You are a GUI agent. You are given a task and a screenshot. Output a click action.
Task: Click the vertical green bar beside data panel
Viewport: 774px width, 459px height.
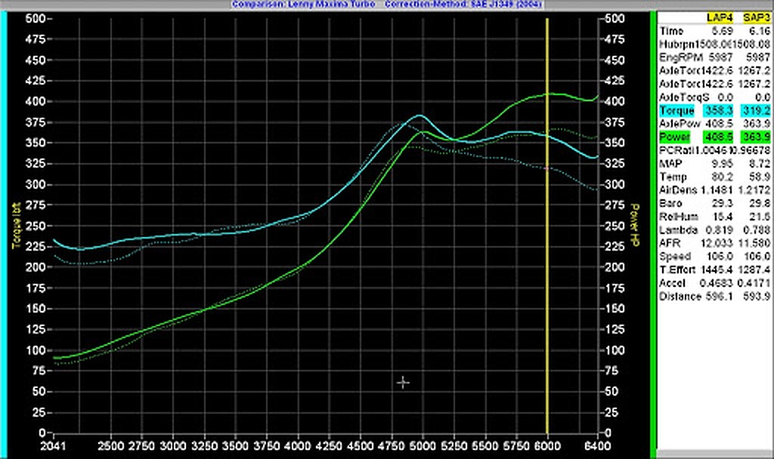point(652,226)
